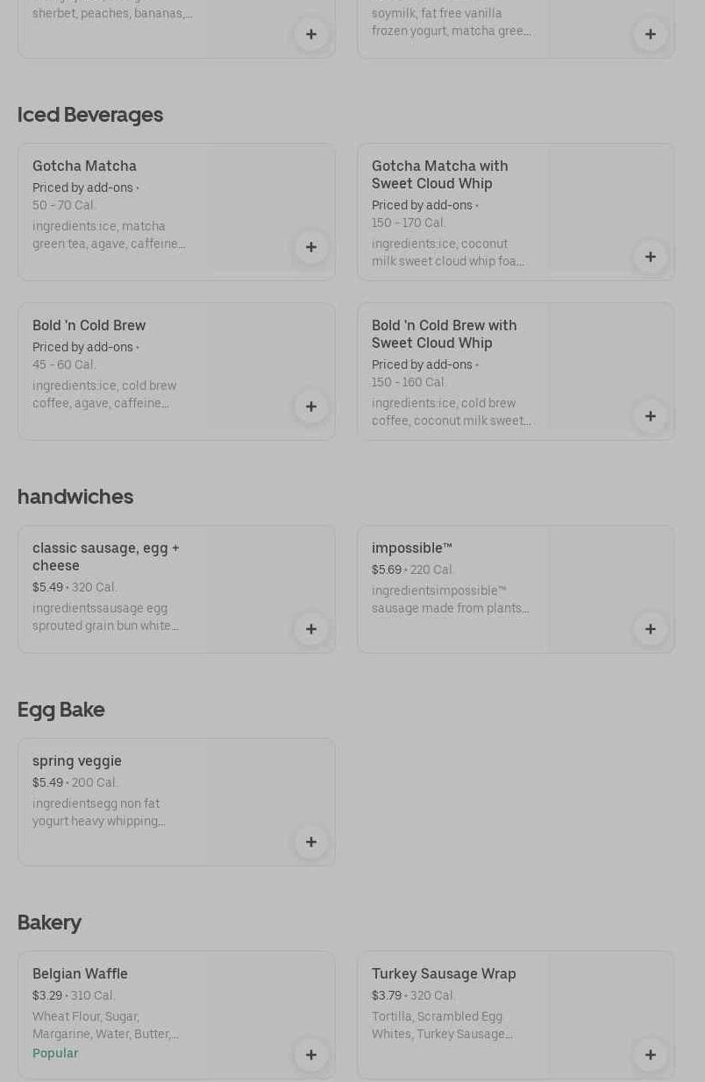Image resolution: width=705 pixels, height=1082 pixels.
Task: Select the Iced Beverages section heading
Action: tap(90, 115)
